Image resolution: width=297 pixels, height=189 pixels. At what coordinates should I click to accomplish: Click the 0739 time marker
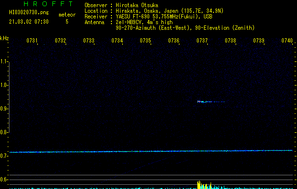click(x=259, y=41)
